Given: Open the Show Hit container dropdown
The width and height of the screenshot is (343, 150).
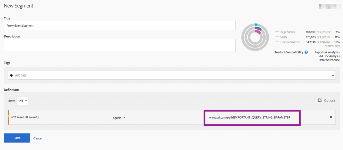Looking at the screenshot, I should coord(22,100).
